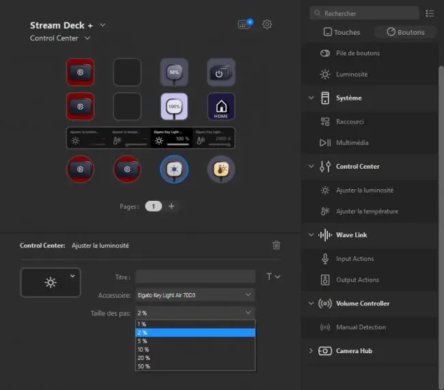Click the sun icon preview box

tap(51, 282)
